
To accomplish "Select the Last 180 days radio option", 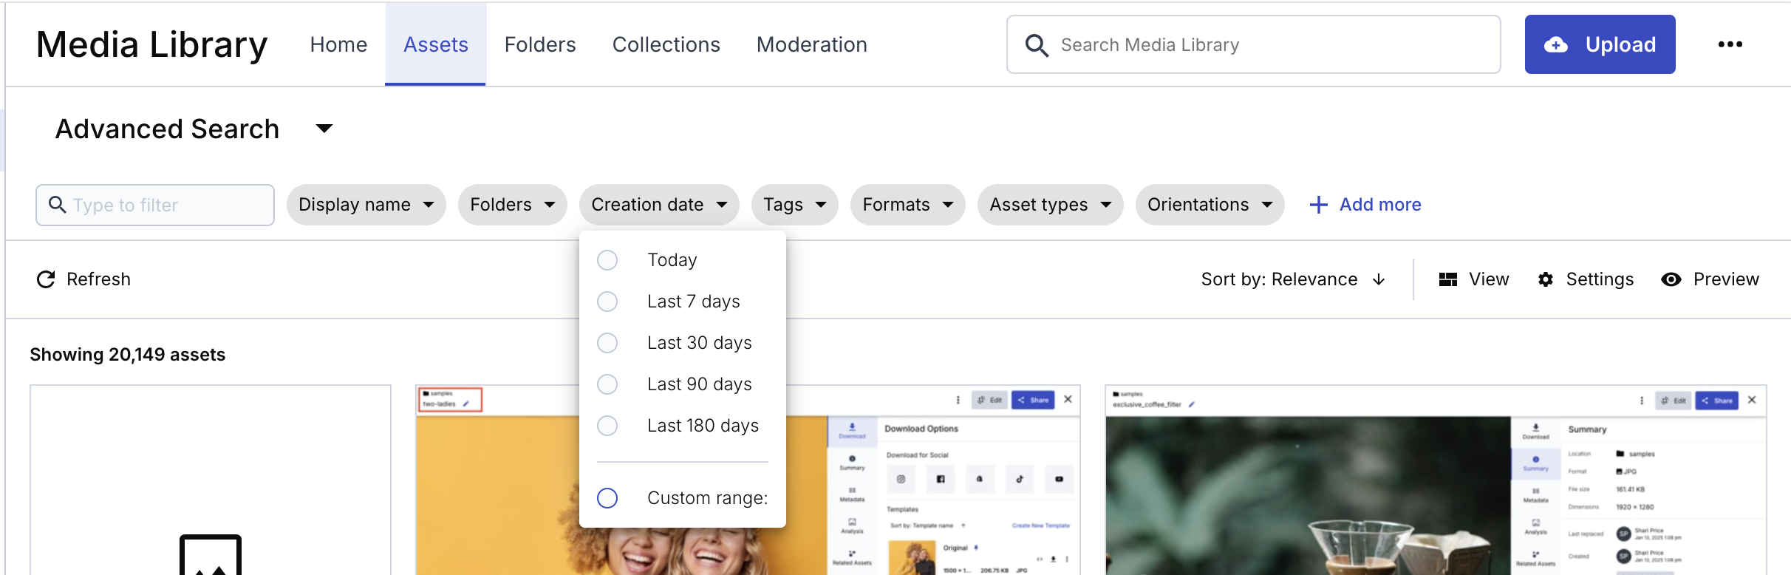I will pos(607,426).
